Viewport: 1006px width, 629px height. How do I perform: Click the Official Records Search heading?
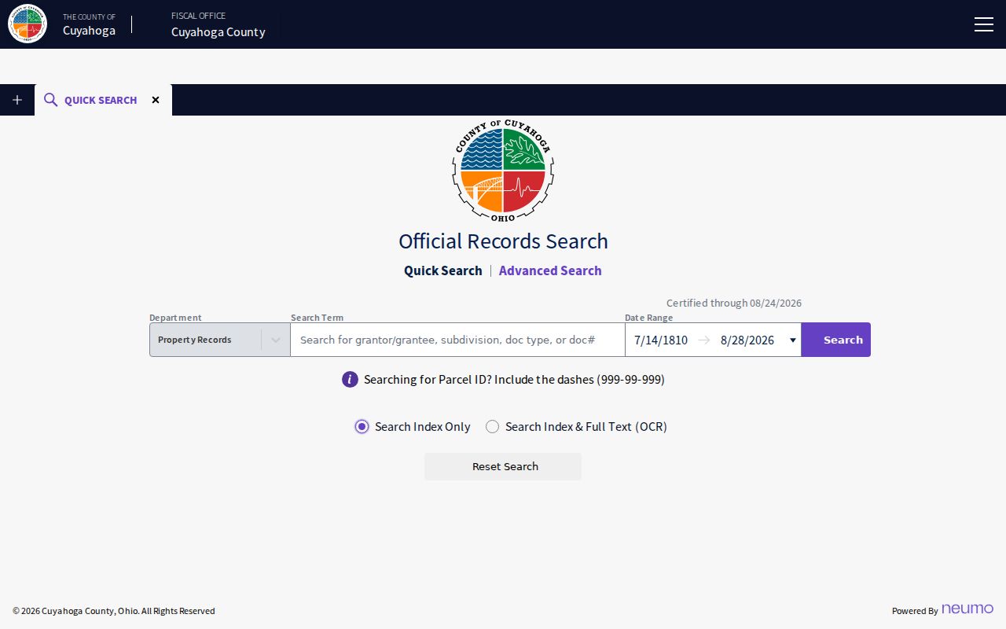[503, 241]
